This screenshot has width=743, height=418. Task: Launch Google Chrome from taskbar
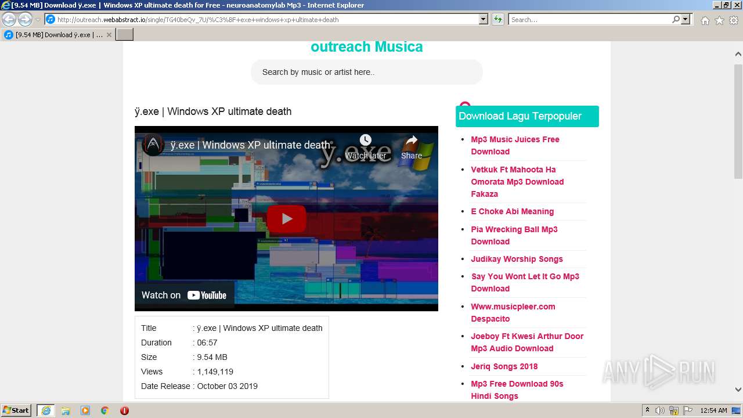point(105,410)
